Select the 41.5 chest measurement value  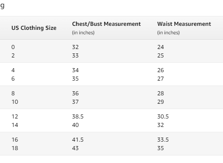coord(78,140)
